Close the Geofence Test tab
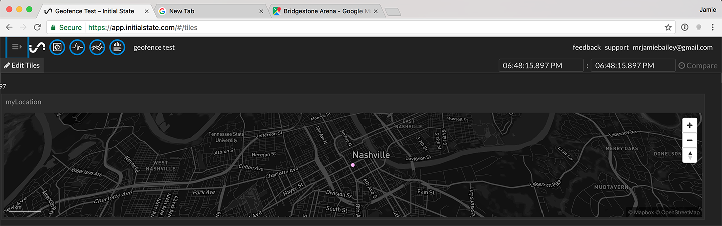 pos(147,11)
